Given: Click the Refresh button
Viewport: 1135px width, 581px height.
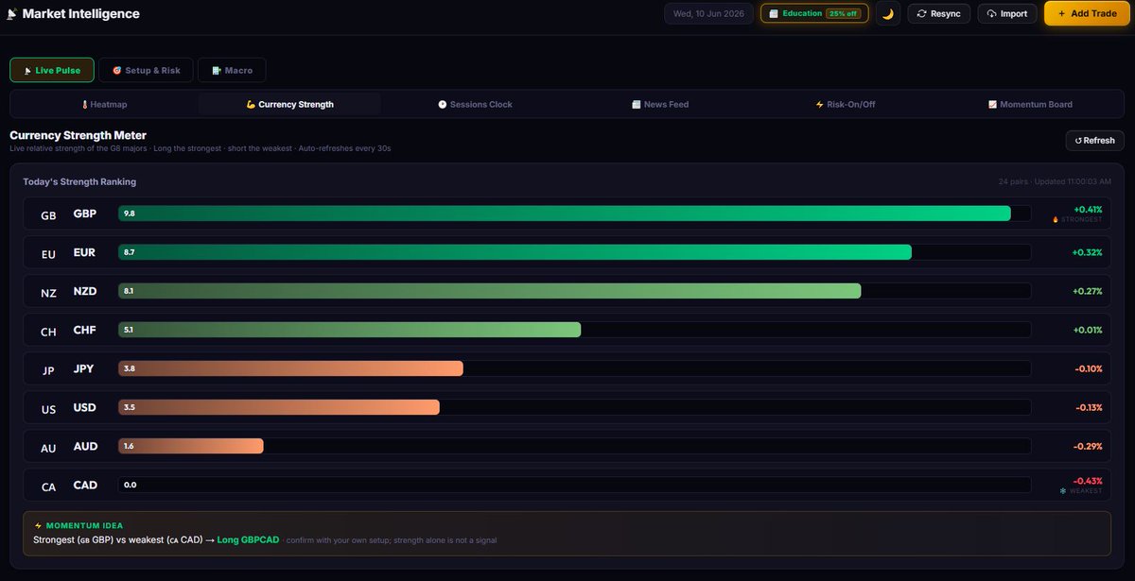Looking at the screenshot, I should [1094, 140].
